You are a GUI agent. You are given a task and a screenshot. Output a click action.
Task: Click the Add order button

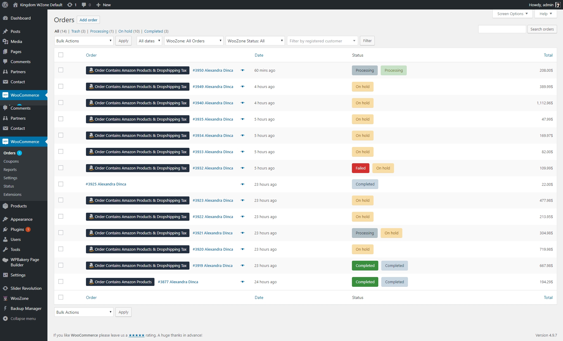(88, 20)
